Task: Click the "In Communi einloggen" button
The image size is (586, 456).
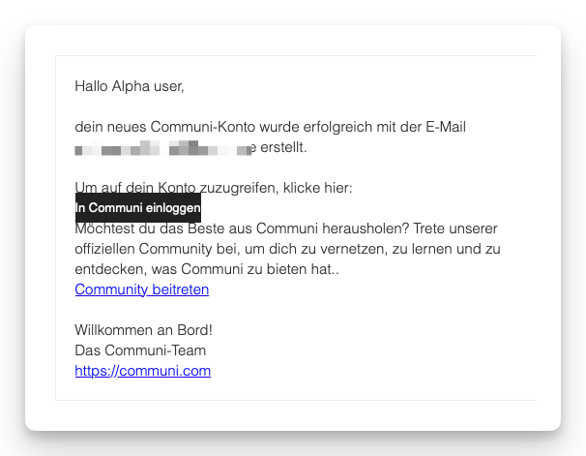Action: tap(138, 208)
